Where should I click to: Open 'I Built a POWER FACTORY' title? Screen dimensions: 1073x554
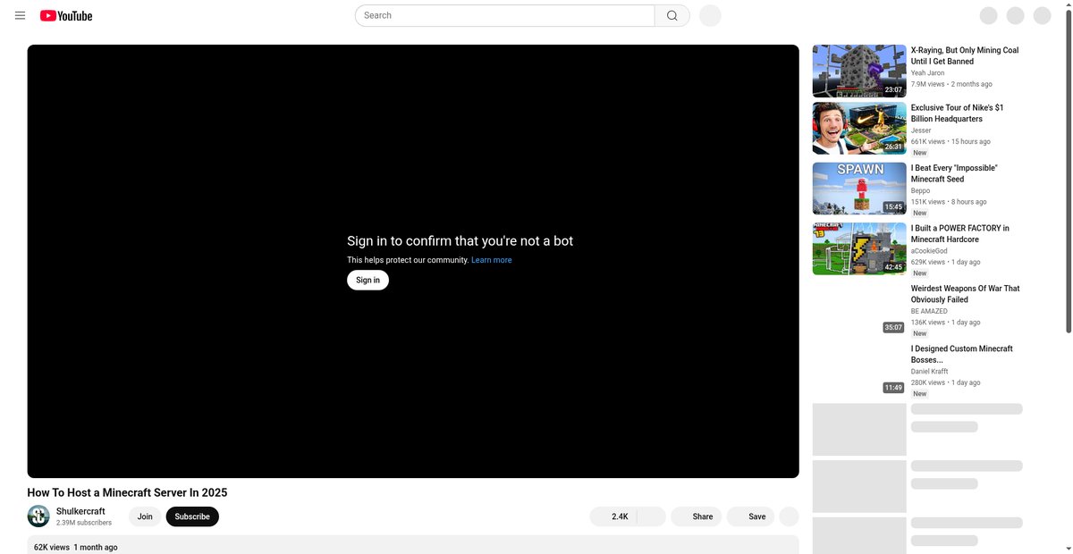pos(960,234)
